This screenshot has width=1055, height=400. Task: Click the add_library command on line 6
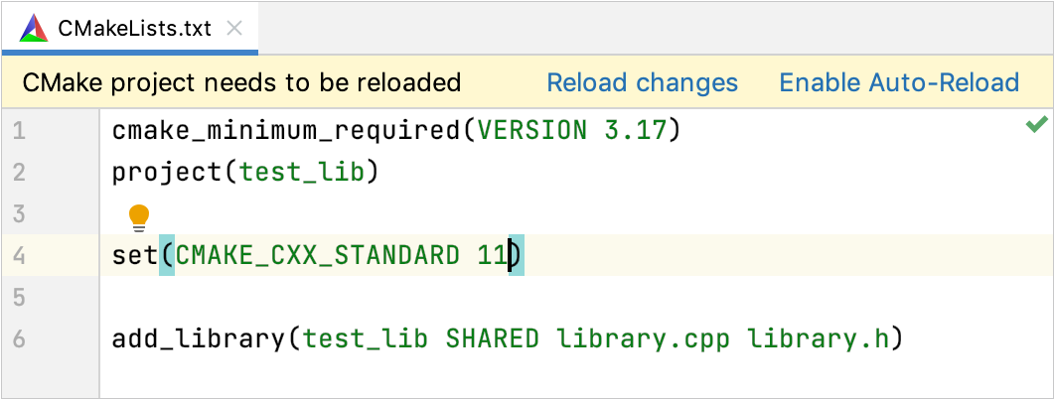coord(198,339)
